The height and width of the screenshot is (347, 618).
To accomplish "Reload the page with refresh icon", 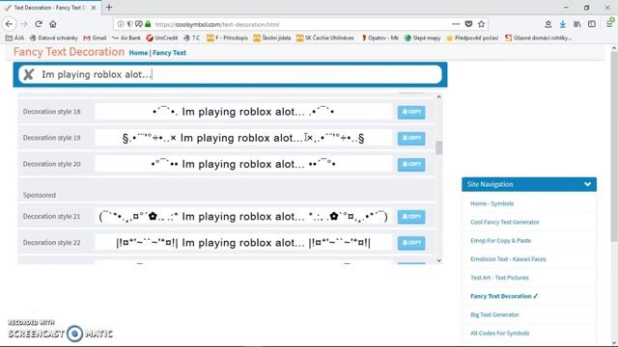I will [39, 24].
